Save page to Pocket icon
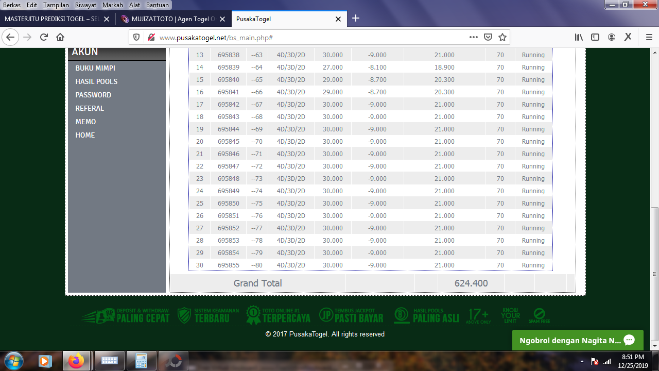The width and height of the screenshot is (659, 371). click(488, 37)
